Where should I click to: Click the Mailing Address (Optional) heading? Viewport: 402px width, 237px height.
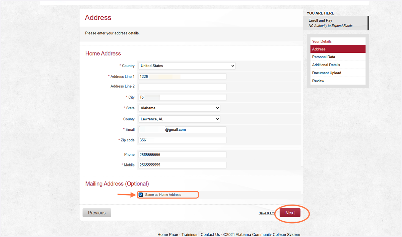point(117,184)
